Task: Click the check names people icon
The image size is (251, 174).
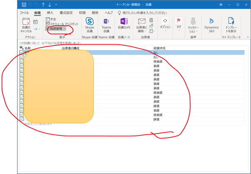Action: point(151,26)
